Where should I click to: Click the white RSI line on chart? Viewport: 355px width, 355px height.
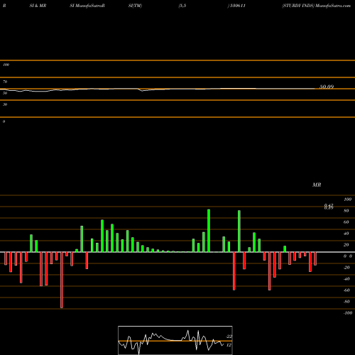point(158,89)
